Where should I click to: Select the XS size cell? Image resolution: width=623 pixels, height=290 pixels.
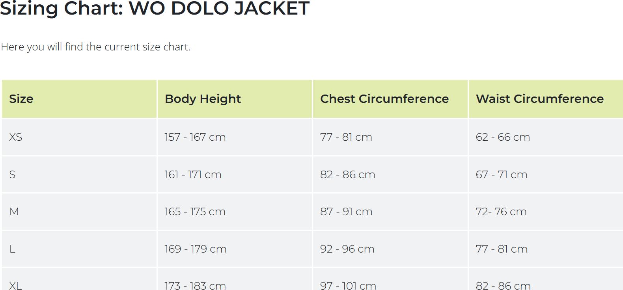click(x=16, y=137)
